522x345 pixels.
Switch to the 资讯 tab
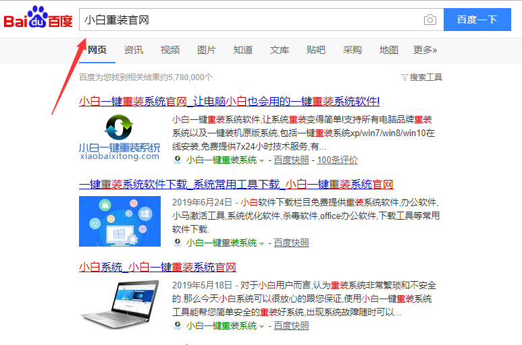[x=134, y=50]
